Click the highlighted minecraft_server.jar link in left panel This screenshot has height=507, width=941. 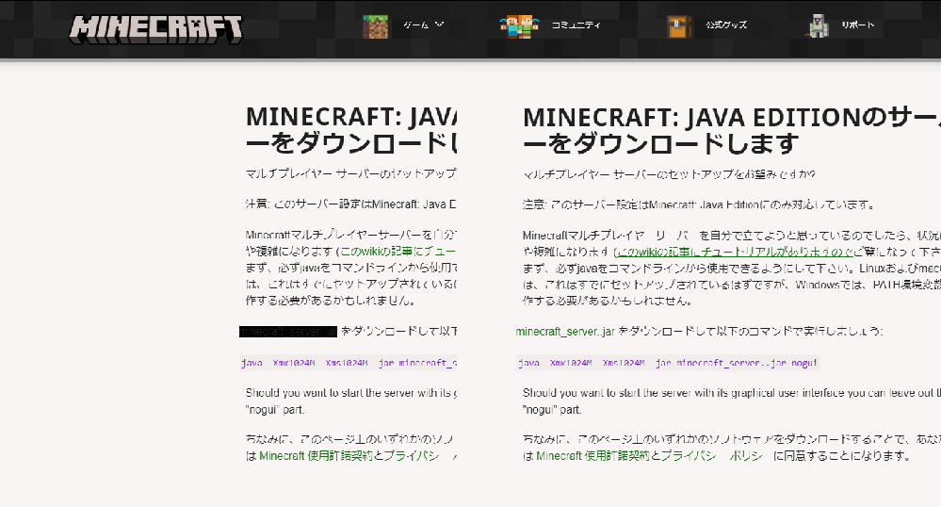pos(288,332)
